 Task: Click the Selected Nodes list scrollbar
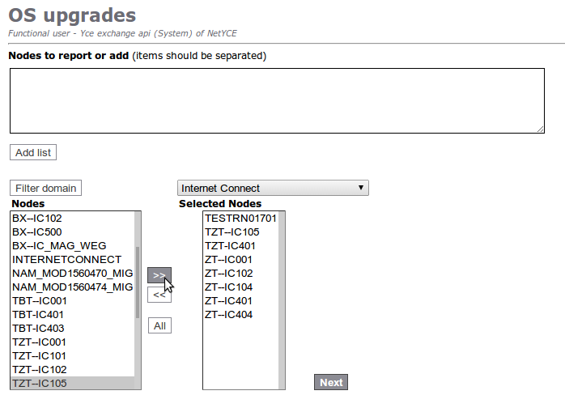[x=282, y=299]
